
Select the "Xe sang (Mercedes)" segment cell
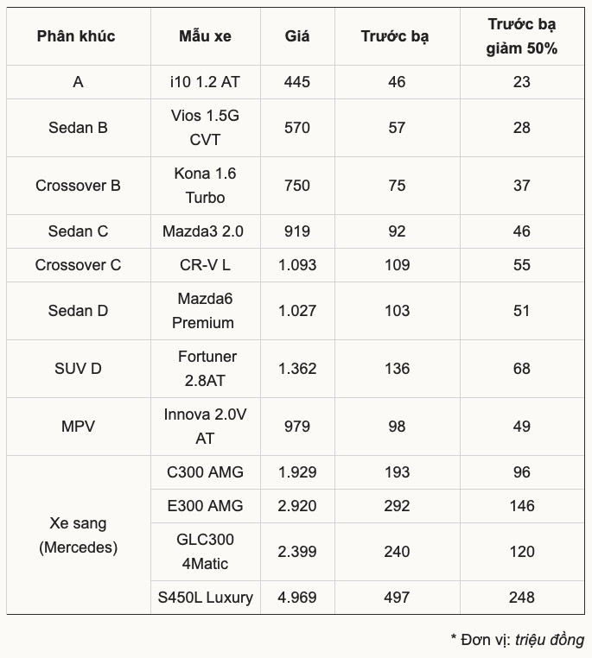click(78, 535)
